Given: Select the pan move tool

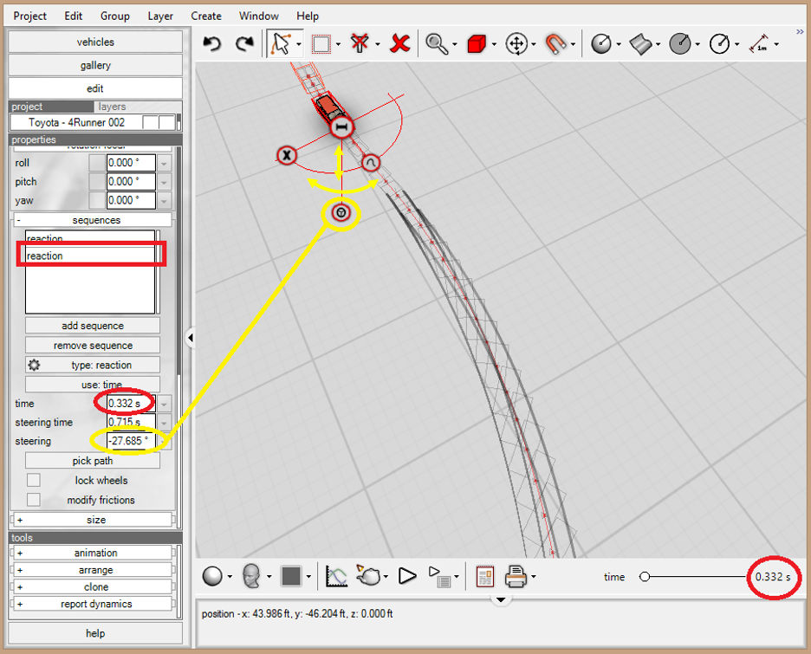Looking at the screenshot, I should (516, 44).
